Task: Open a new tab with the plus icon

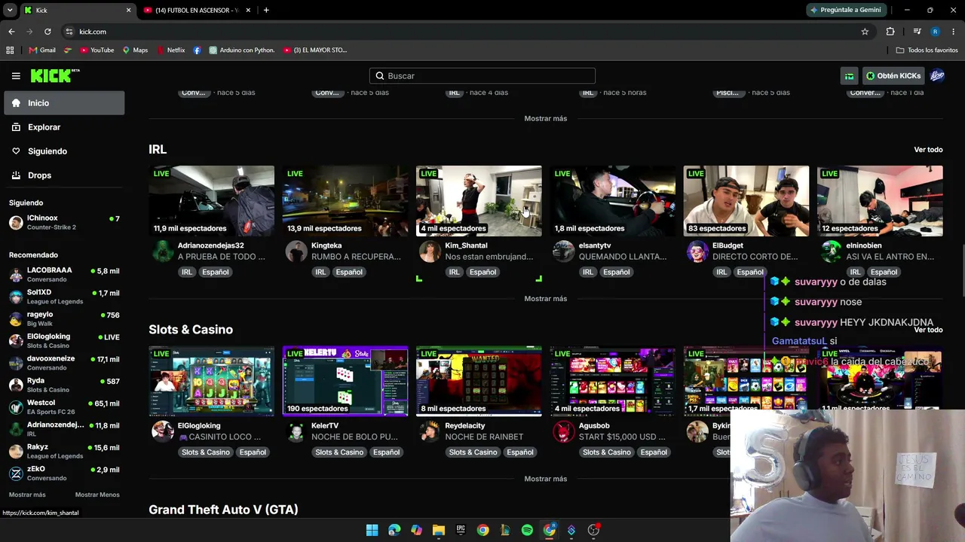Action: 266,10
